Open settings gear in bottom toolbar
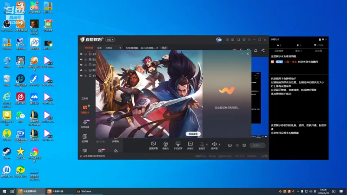This screenshot has width=347, height=195. click(244, 145)
